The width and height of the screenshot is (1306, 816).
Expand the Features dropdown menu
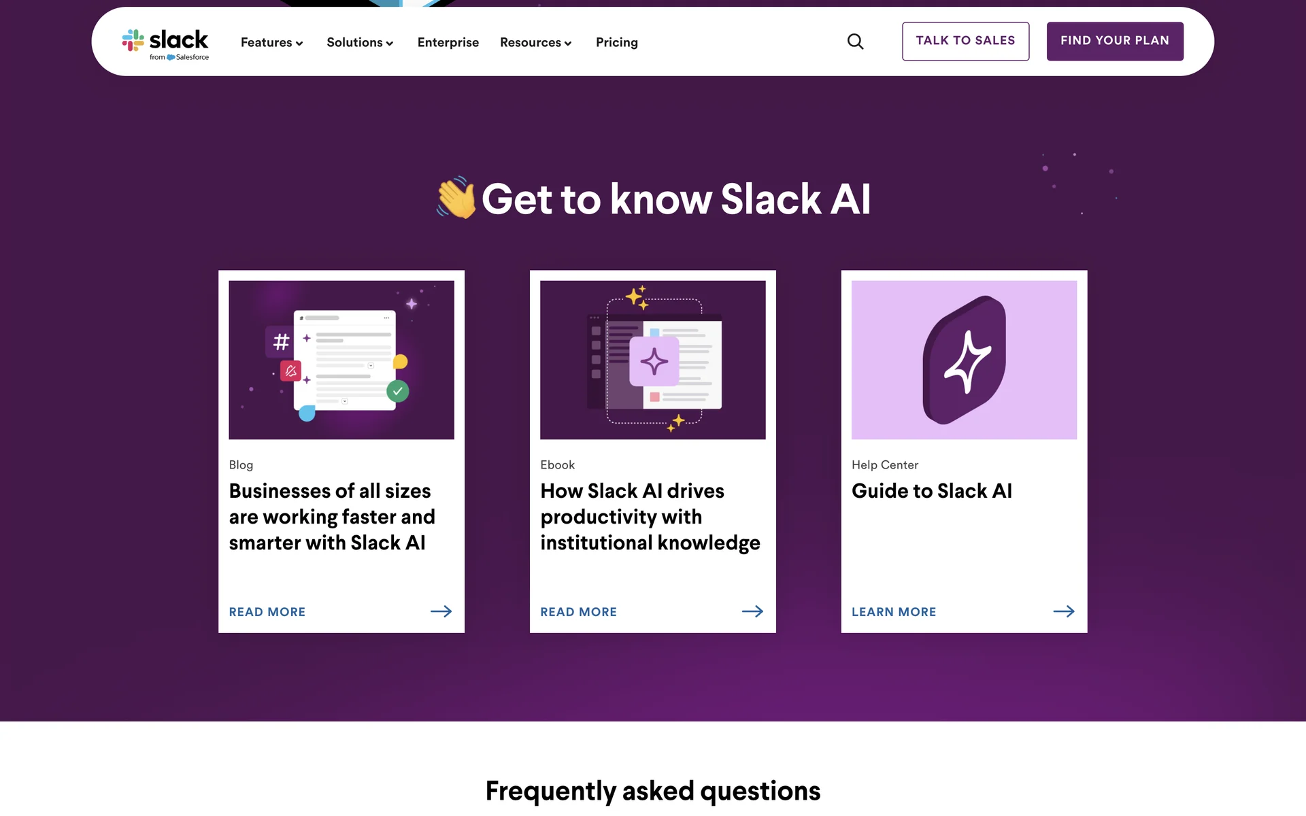pos(271,42)
